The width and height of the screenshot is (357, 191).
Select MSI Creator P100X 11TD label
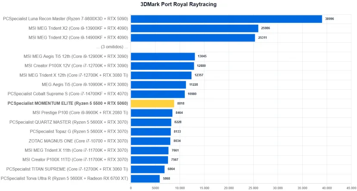75,160
